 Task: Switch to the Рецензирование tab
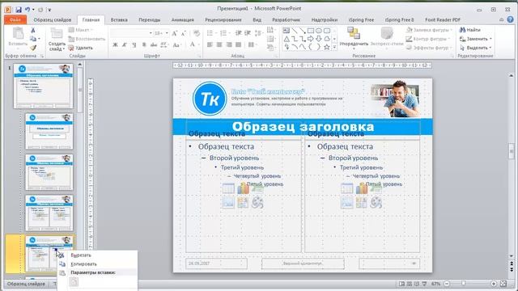click(x=223, y=19)
